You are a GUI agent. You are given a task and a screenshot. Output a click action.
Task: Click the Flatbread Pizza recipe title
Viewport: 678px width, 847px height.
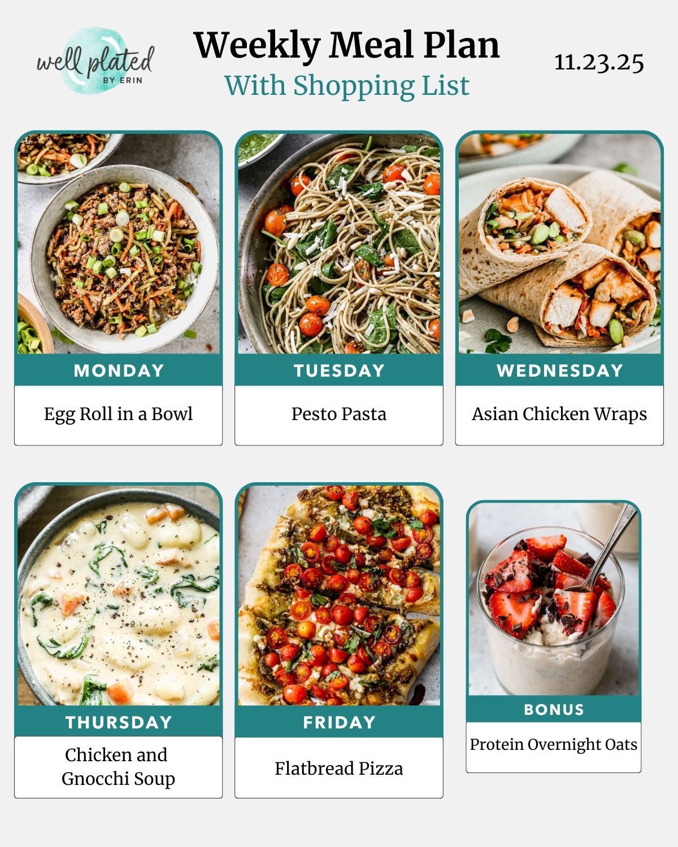tap(339, 769)
